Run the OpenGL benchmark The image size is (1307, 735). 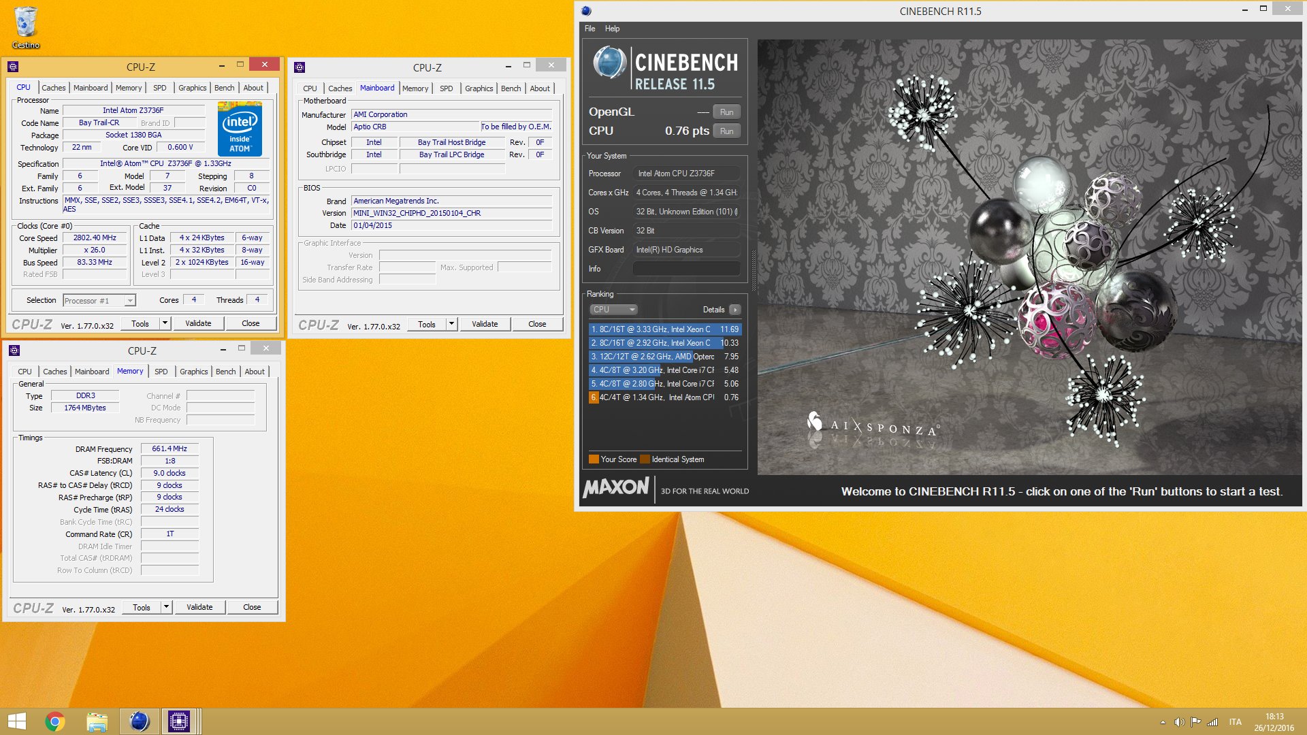click(726, 112)
